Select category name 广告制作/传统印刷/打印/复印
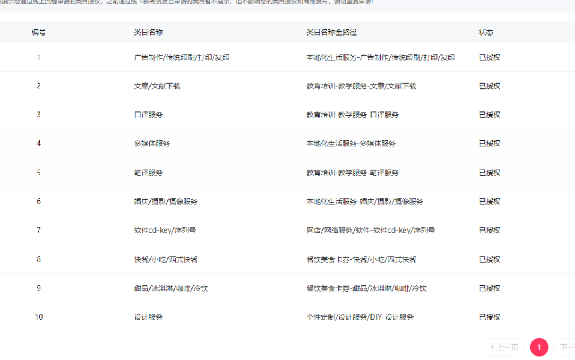The image size is (575, 360). coord(182,57)
